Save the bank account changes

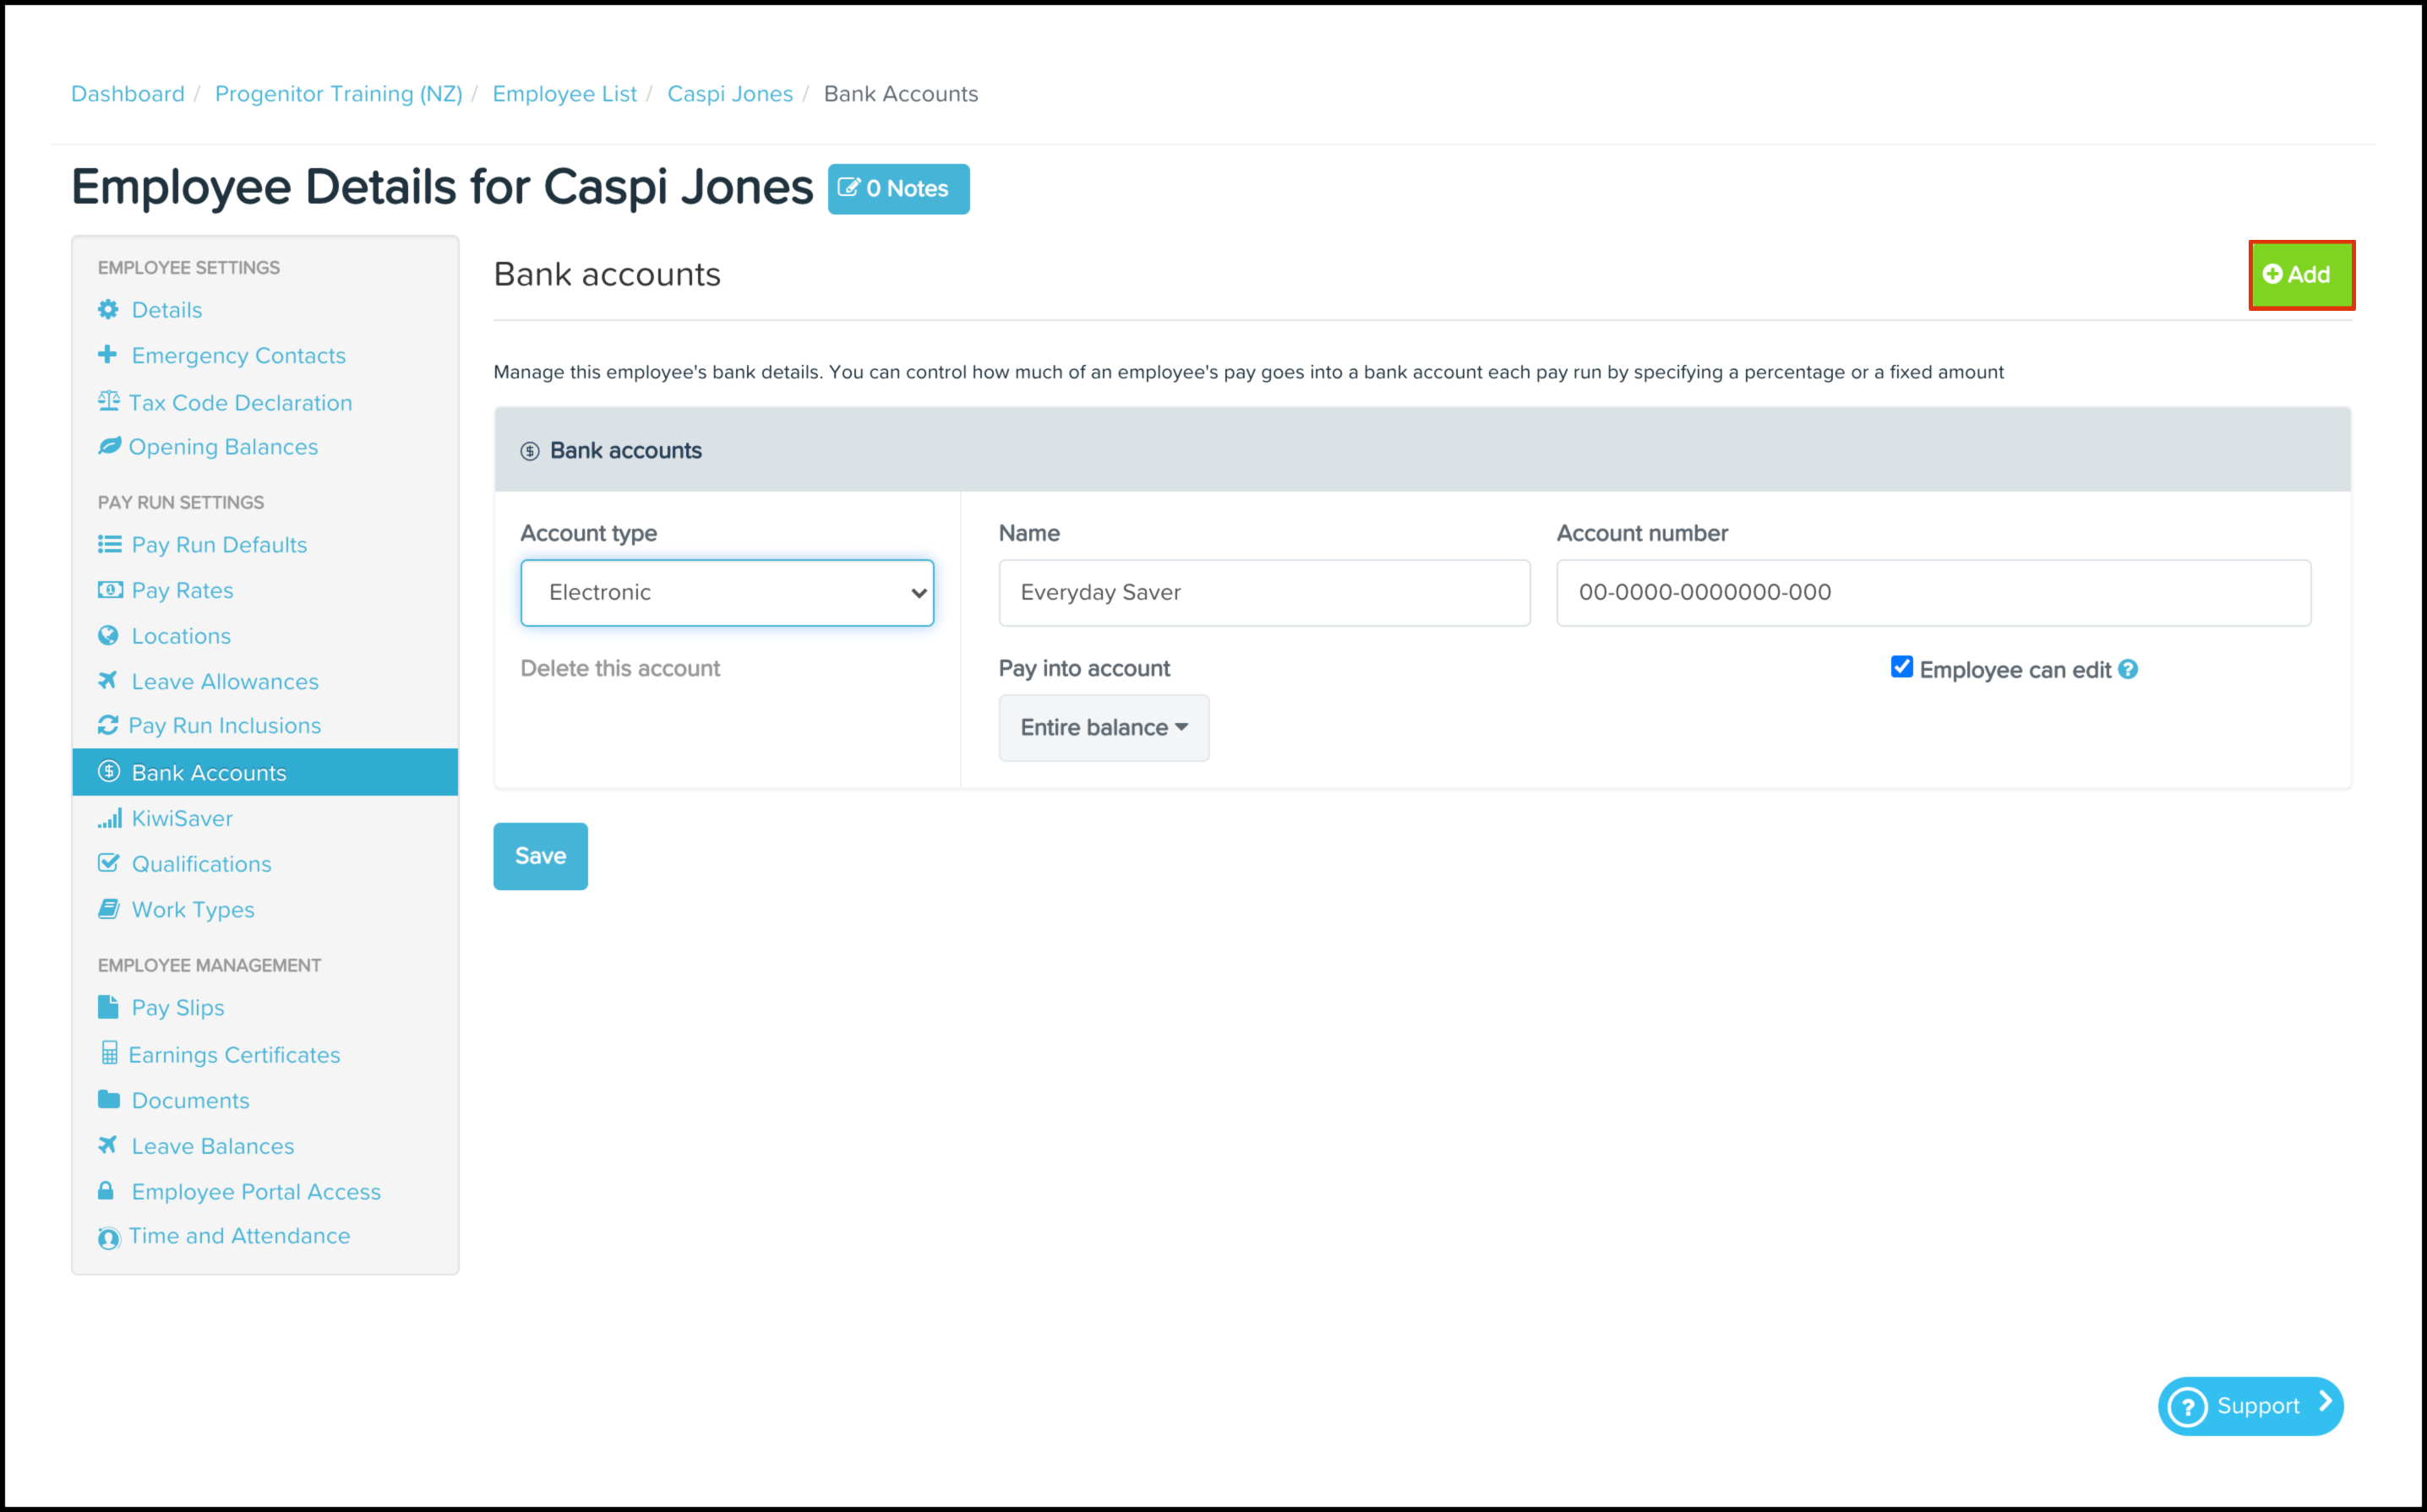[x=540, y=856]
